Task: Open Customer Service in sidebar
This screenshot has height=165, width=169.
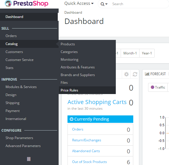Action: point(19,60)
